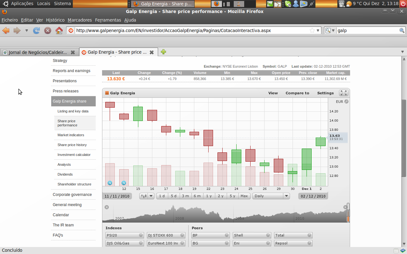Toggle PSI20 index comparison
Viewport: 407px width, 254px height.
tap(125, 235)
